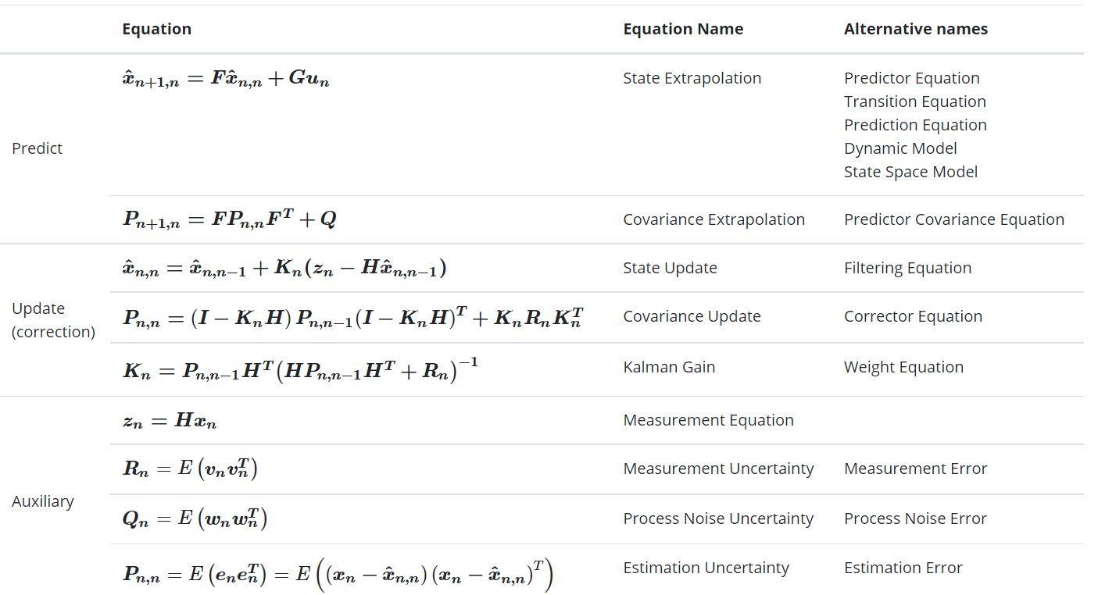This screenshot has width=1098, height=595.
Task: Click the covariance update equation formula
Action: coord(353,316)
